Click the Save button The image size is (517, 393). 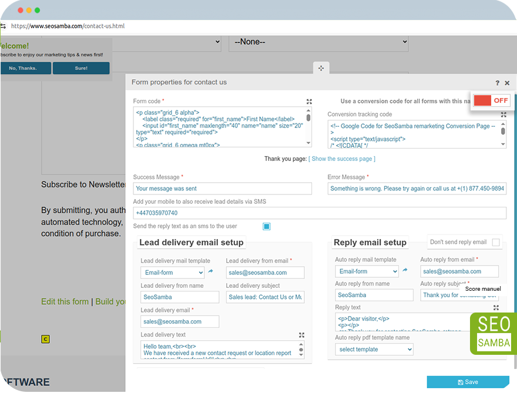pos(468,382)
